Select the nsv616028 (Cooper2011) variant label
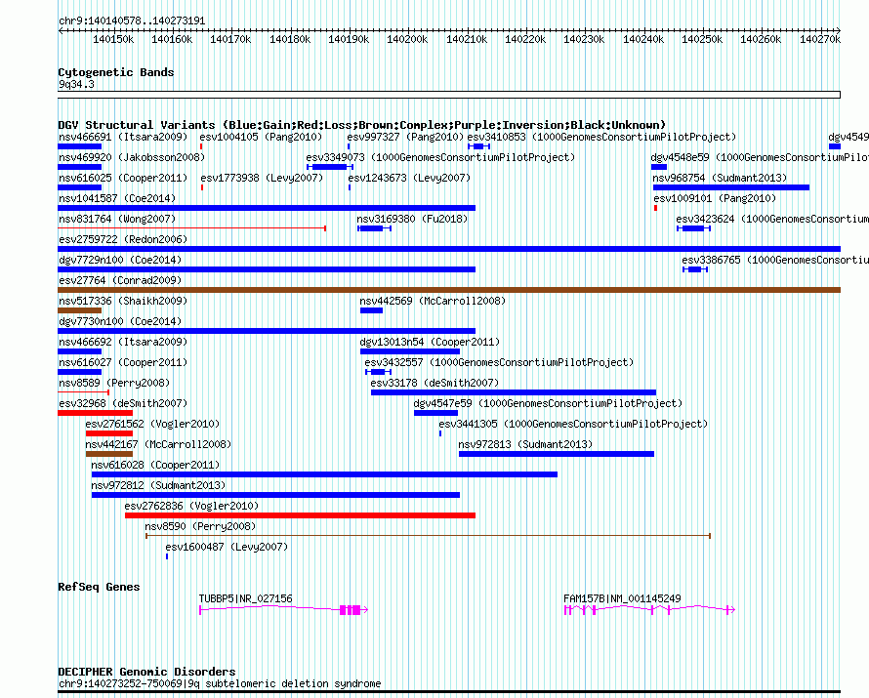Image resolution: width=869 pixels, height=698 pixels. click(x=155, y=465)
